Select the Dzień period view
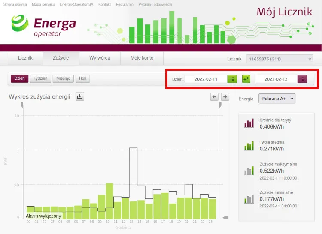This screenshot has height=234, width=322. click(19, 78)
